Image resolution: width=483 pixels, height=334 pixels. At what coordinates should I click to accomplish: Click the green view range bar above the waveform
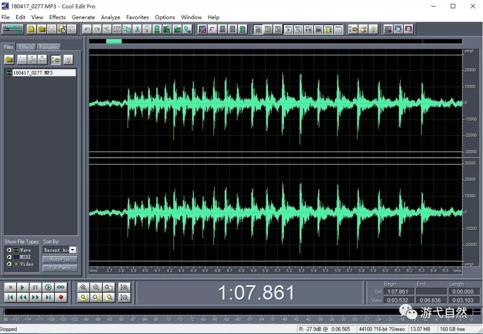[114, 41]
